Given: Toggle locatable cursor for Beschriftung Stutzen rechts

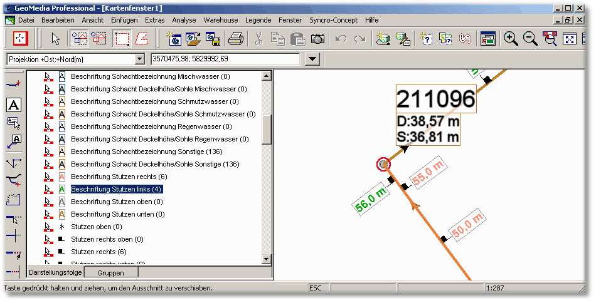Looking at the screenshot, I should click(x=47, y=177).
